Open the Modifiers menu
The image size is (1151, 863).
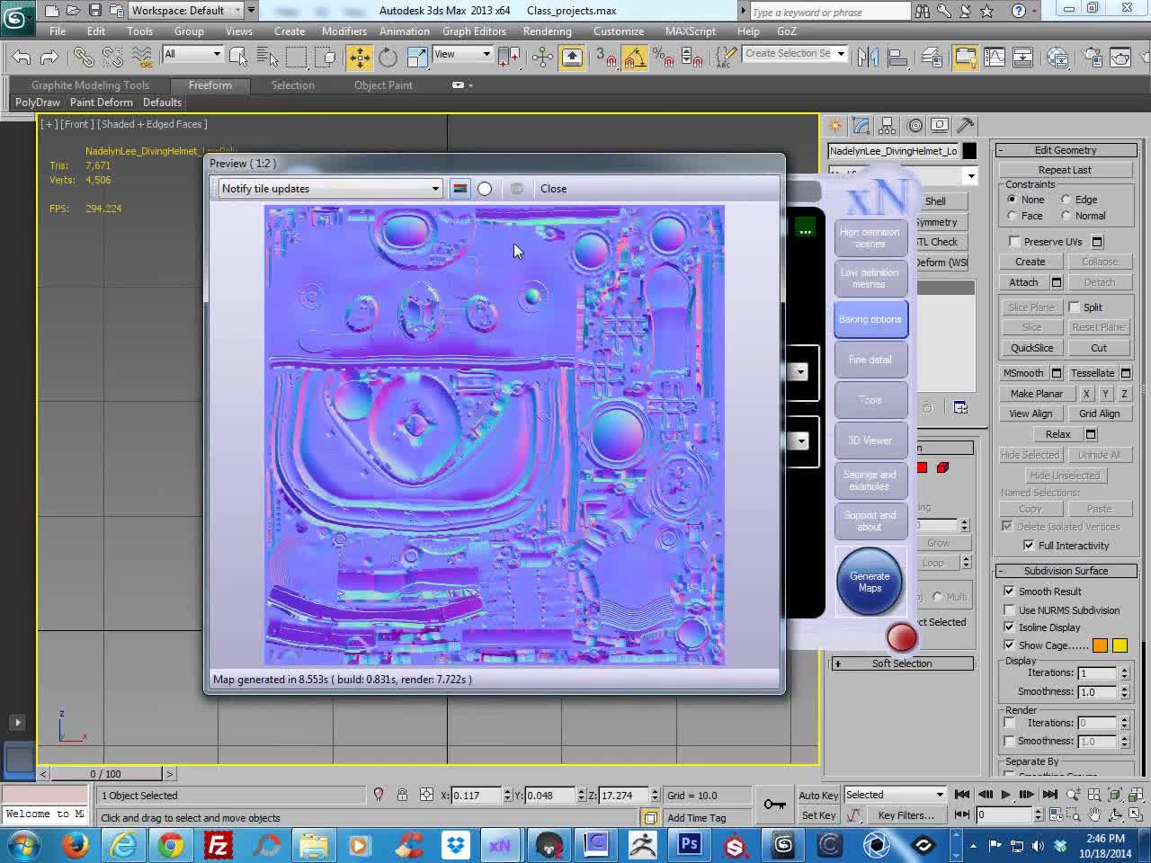click(x=344, y=31)
